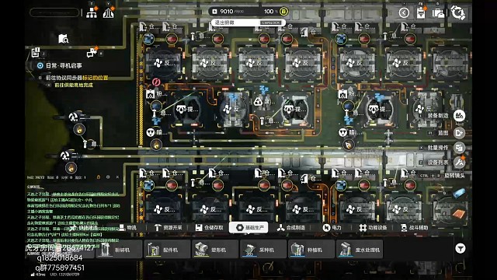Select the 采种机 seed harvester card
497x280 pixels.
(263, 250)
